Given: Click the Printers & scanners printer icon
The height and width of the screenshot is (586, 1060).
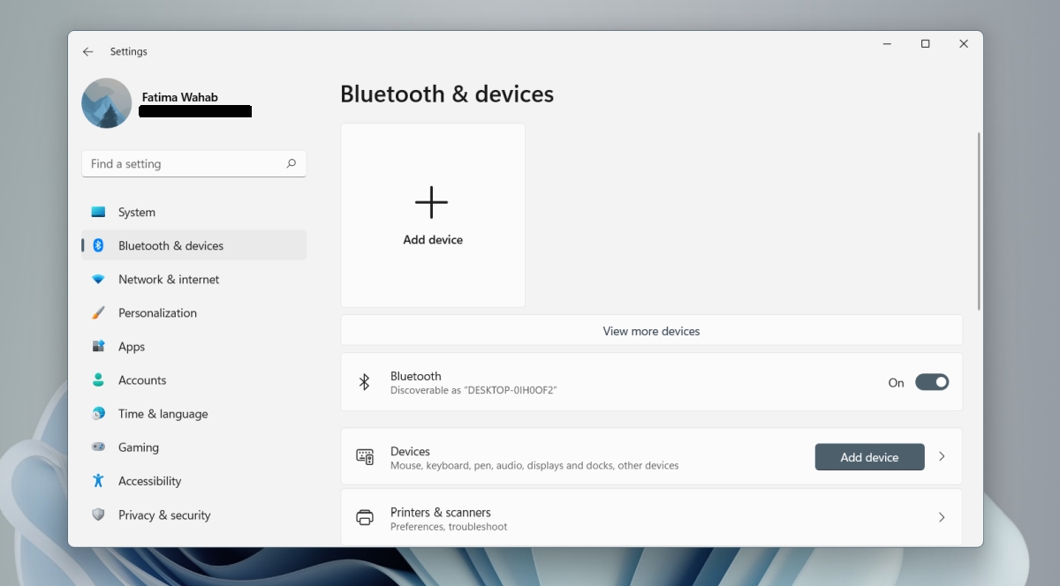Looking at the screenshot, I should [x=365, y=518].
